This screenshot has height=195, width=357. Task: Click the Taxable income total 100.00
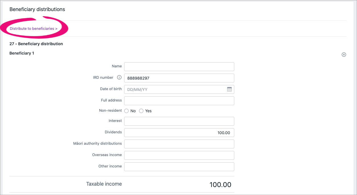pos(220,184)
